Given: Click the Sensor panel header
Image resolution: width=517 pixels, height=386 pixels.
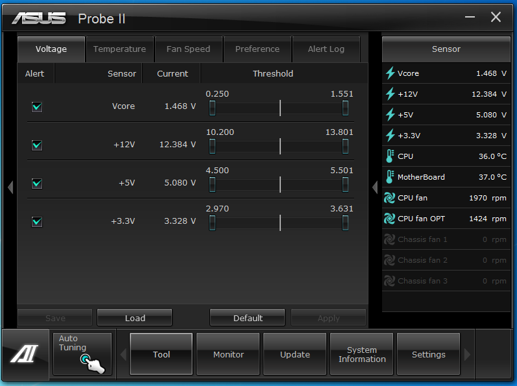Looking at the screenshot, I should [446, 49].
